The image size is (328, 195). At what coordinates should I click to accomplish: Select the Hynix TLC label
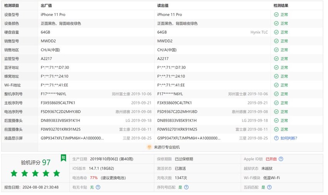point(259,32)
